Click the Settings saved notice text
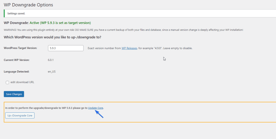276x139 pixels. pyautogui.click(x=16, y=14)
